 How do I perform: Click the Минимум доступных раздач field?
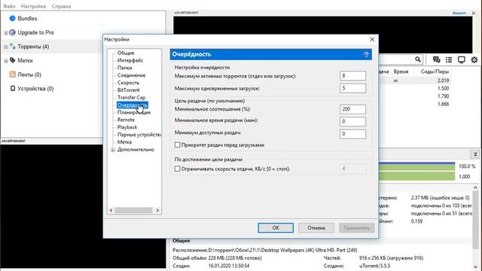pyautogui.click(x=353, y=134)
